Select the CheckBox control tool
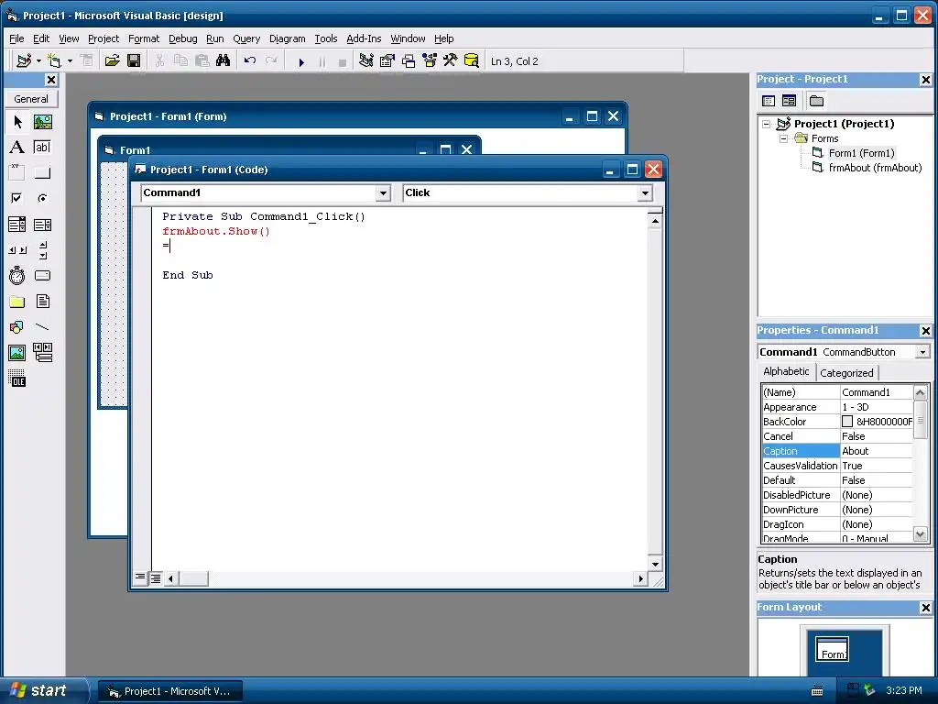938x704 pixels. 17,198
